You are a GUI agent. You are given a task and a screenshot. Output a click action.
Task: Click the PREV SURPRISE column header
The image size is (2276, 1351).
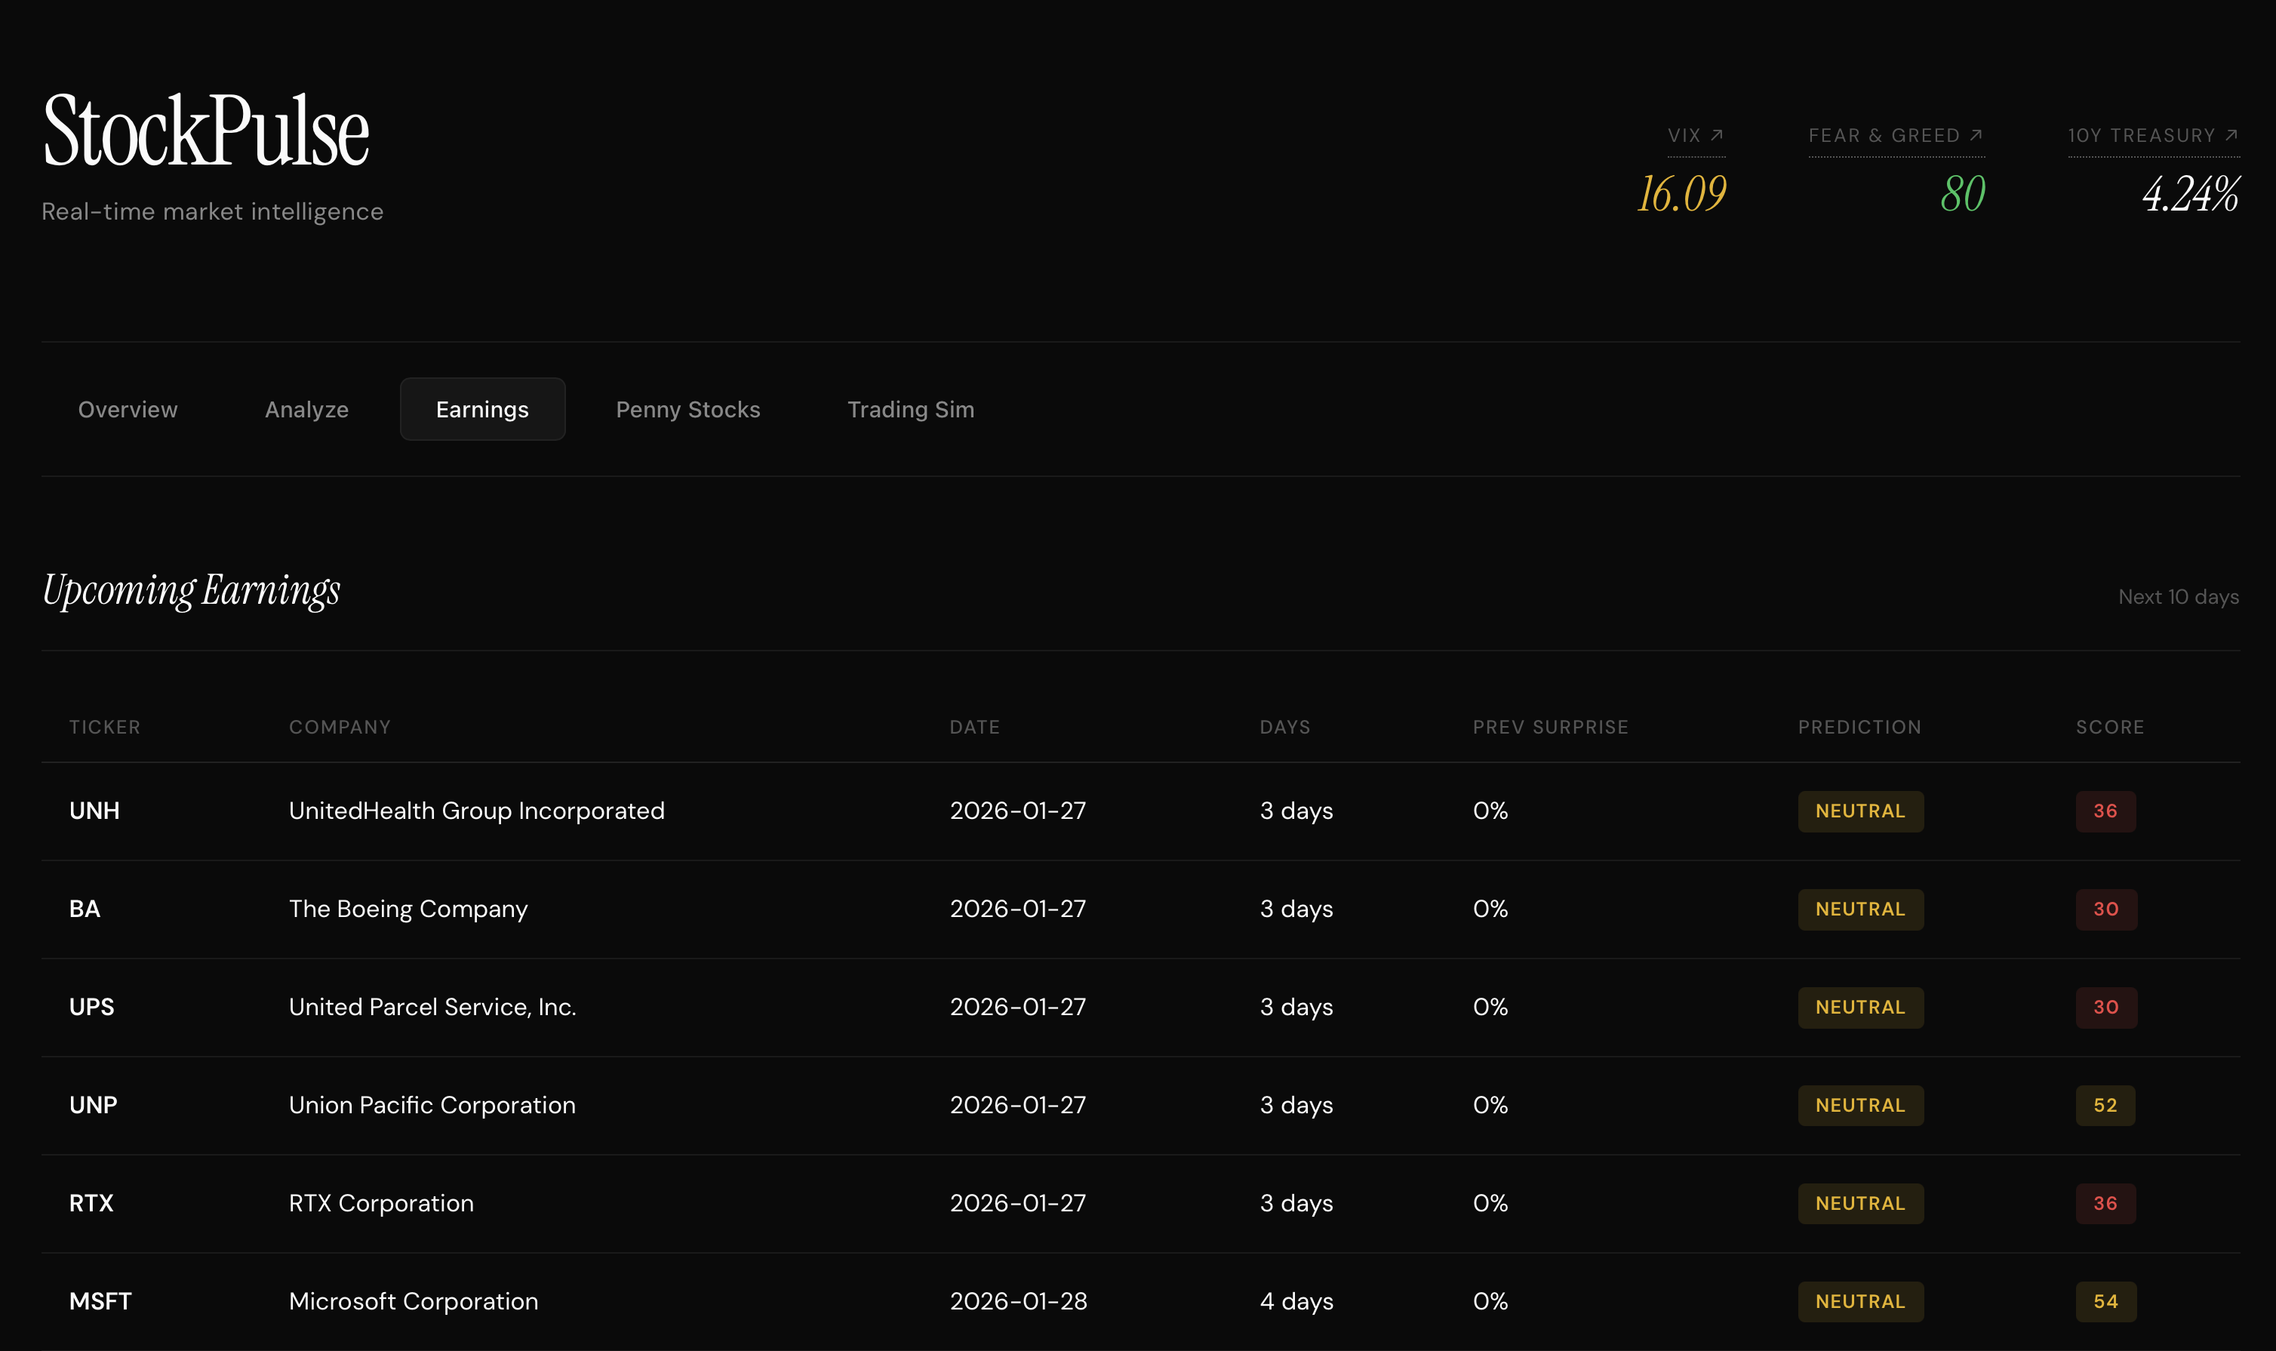click(1550, 728)
